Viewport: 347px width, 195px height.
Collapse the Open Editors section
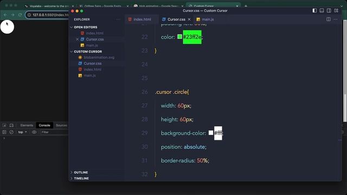tap(86, 27)
